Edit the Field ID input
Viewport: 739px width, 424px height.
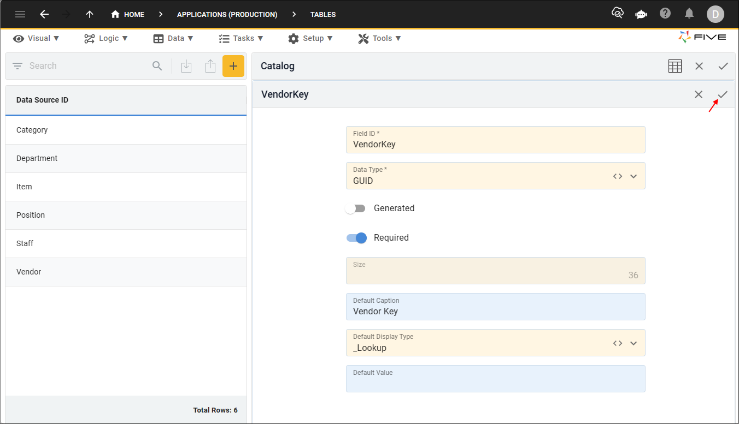(x=495, y=140)
